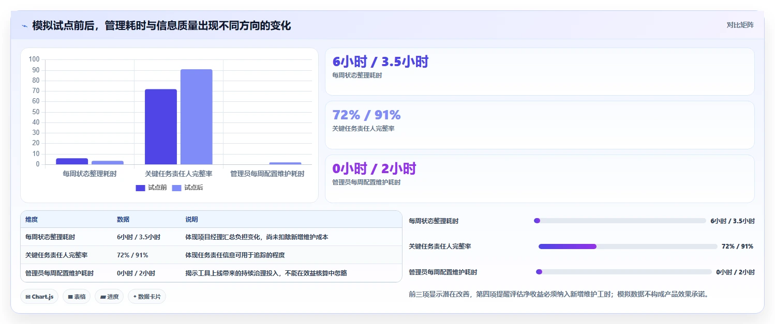Click the footnote beginning 前三项显示潜在改善
This screenshot has width=775, height=324.
point(558,295)
